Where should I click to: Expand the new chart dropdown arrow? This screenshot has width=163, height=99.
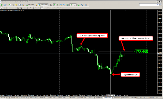coord(3,5)
